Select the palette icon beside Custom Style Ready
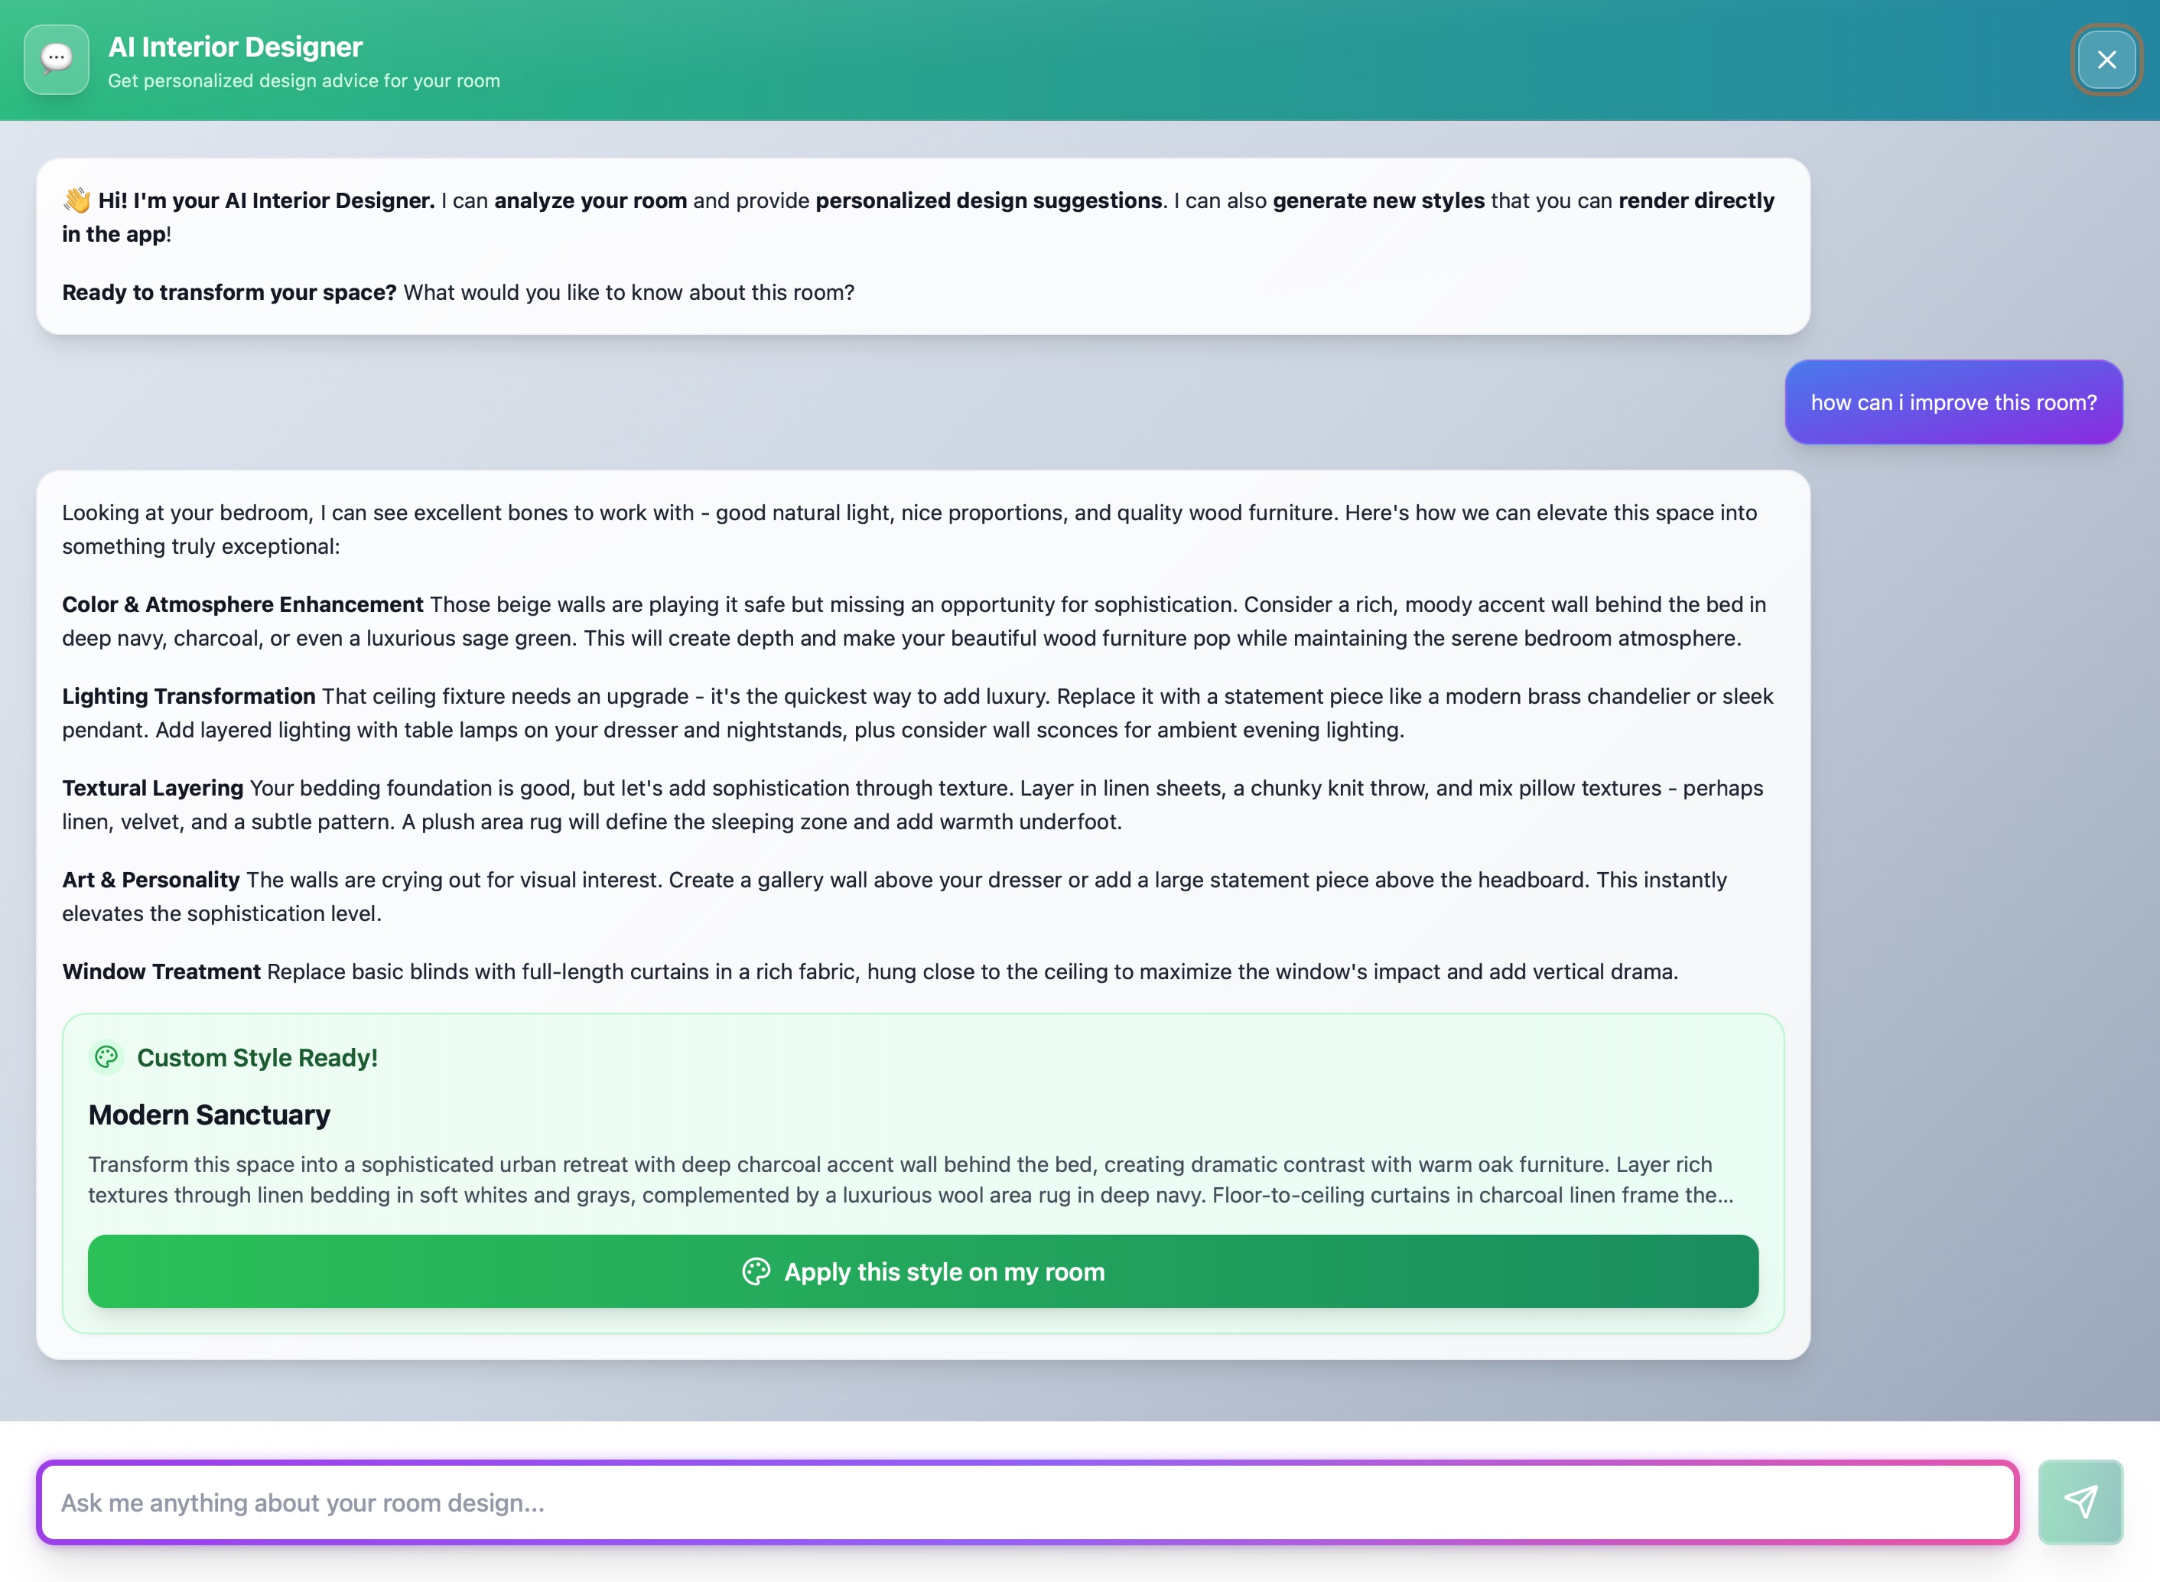The width and height of the screenshot is (2160, 1582). click(x=106, y=1057)
